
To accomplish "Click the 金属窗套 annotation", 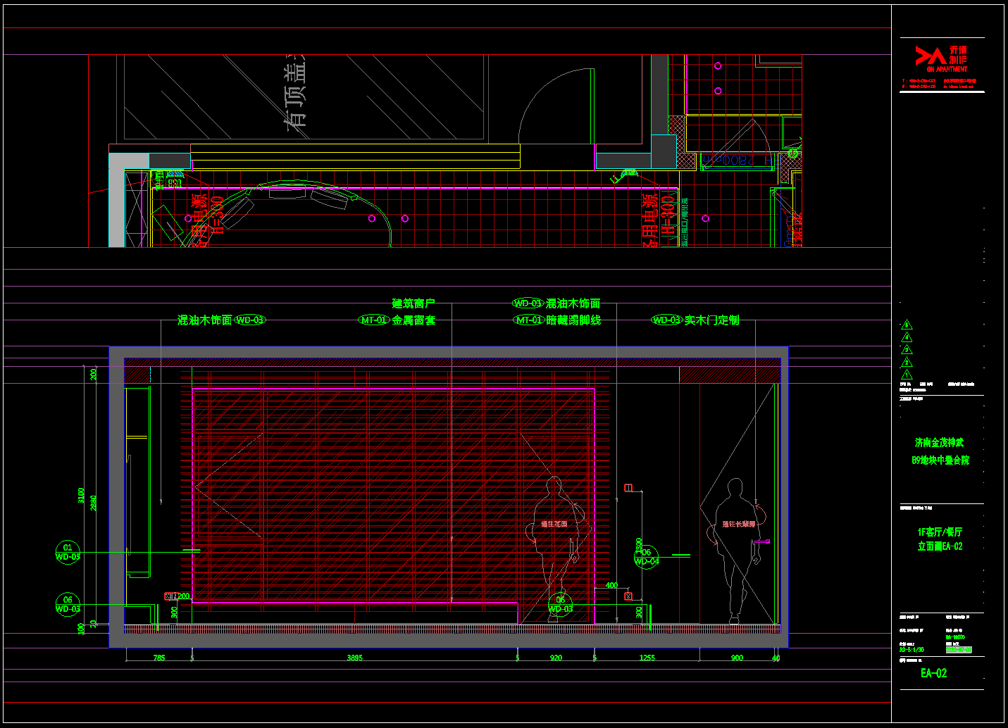I will click(414, 320).
